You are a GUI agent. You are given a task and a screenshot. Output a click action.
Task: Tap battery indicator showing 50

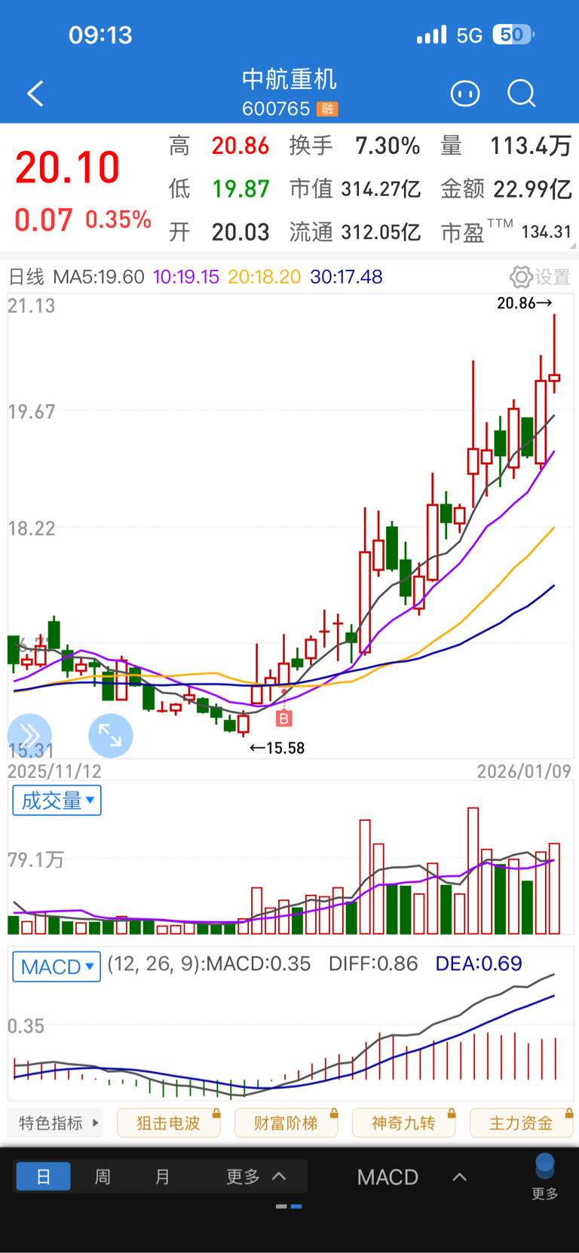tap(513, 35)
